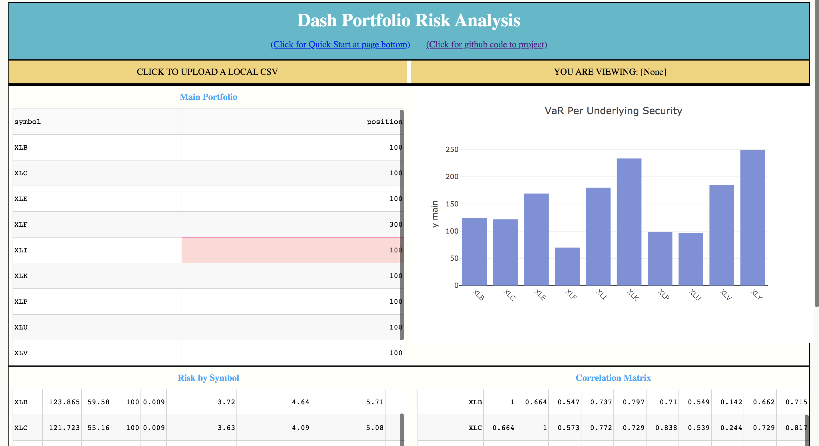Viewport: 819px width, 446px height.
Task: Click the XLY bar in VaR chart
Action: (752, 218)
